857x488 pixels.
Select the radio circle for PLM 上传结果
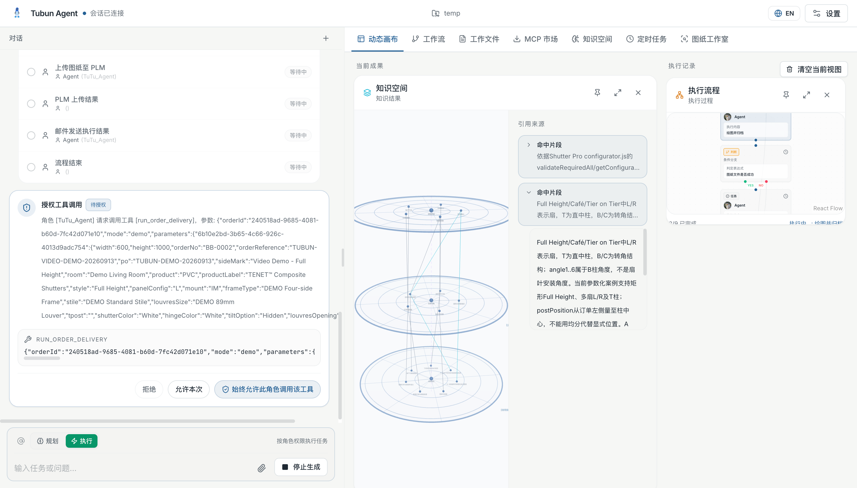click(x=31, y=103)
